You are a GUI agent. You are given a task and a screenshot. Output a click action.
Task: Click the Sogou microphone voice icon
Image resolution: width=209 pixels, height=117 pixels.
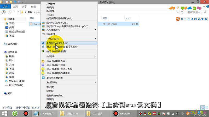tap(192, 19)
